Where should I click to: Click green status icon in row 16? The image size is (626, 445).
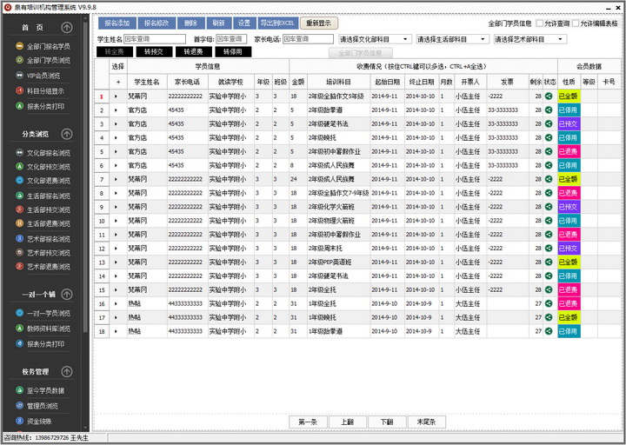click(x=549, y=303)
